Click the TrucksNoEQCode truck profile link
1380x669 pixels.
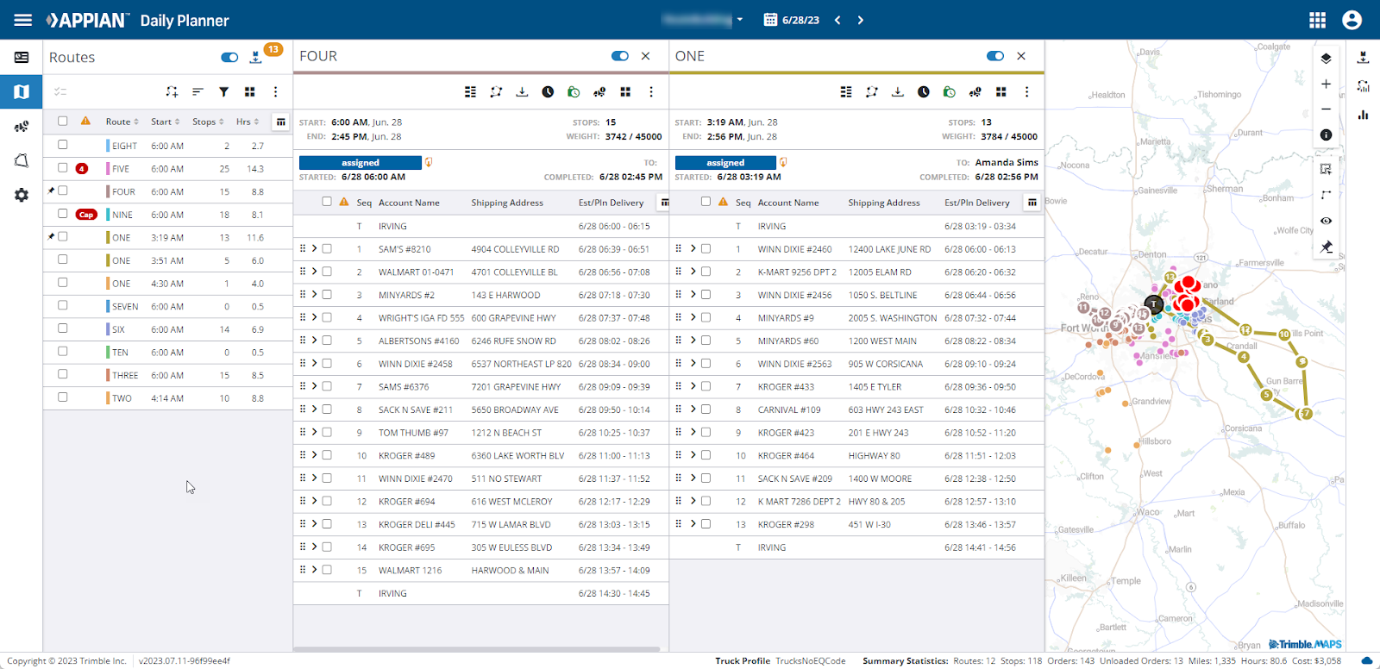coord(811,660)
